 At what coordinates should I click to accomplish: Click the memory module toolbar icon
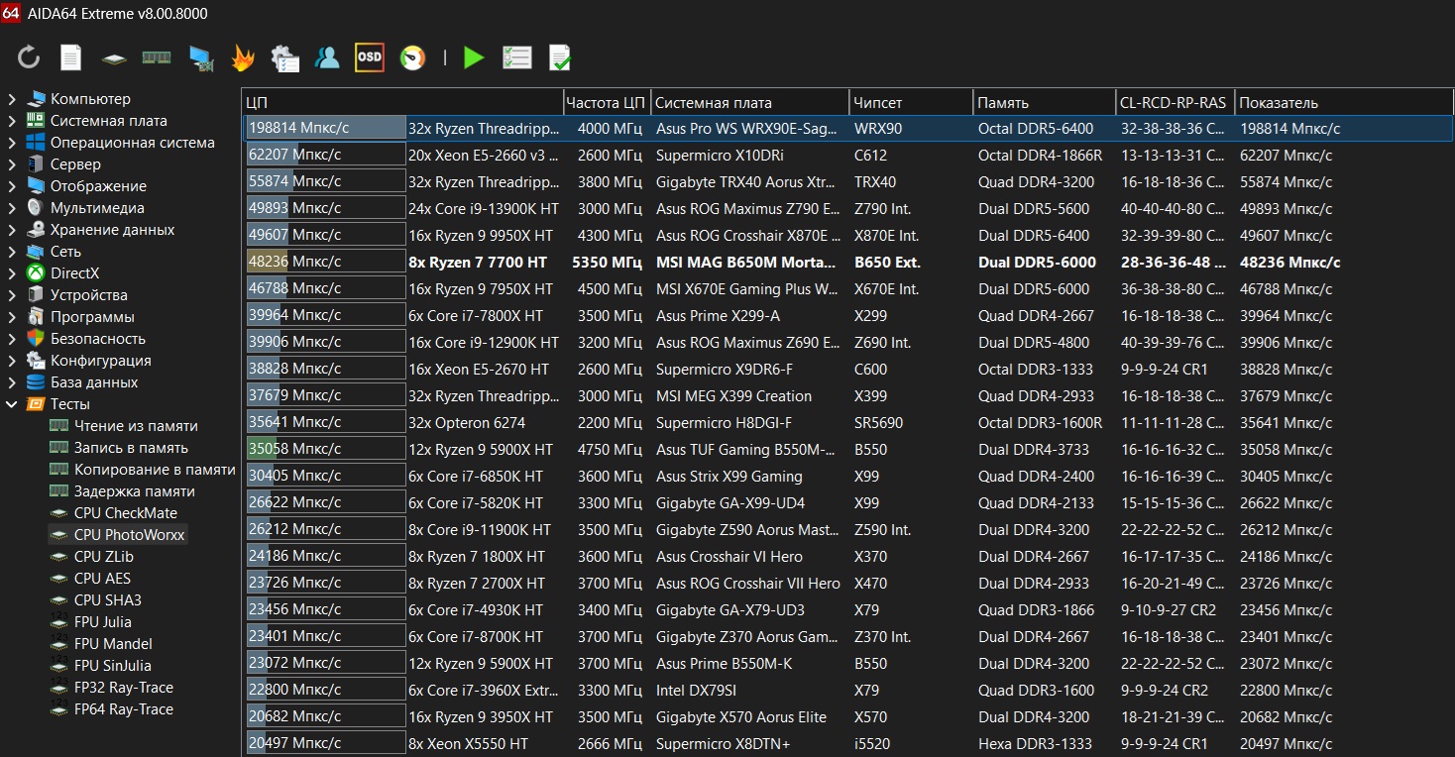tap(157, 57)
